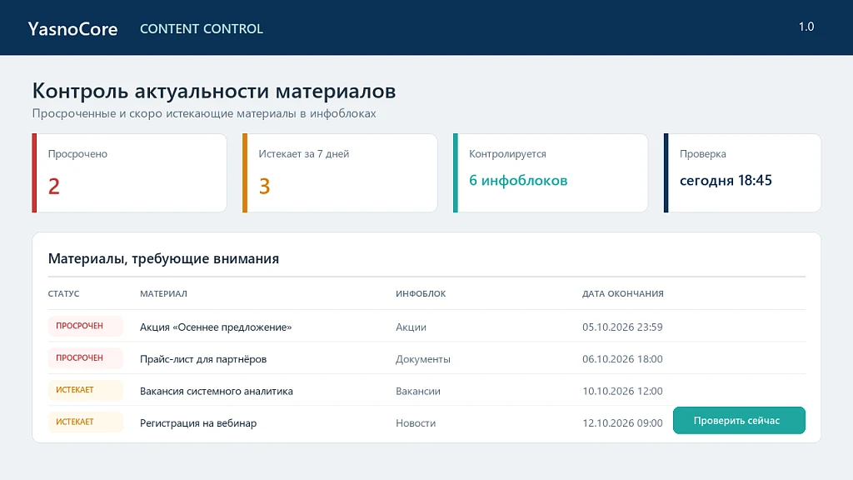Click the 'Вакансии' infoblock cell
The height and width of the screenshot is (480, 853).
tap(418, 392)
